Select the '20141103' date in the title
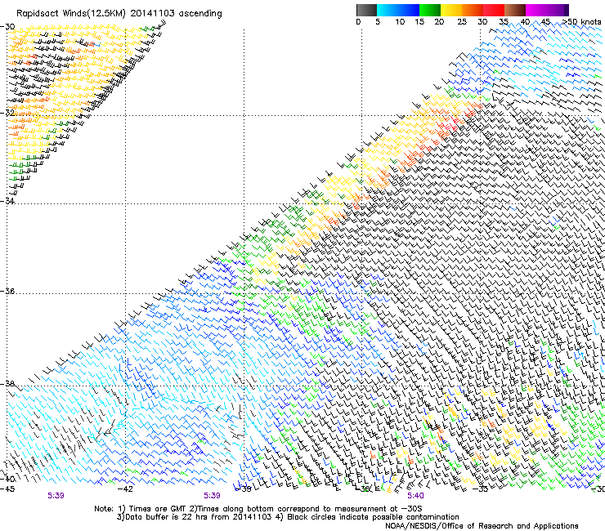This screenshot has height=531, width=605. coord(152,14)
